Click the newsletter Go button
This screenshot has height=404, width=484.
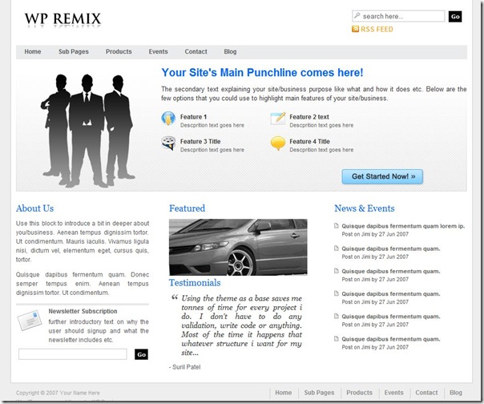click(141, 354)
